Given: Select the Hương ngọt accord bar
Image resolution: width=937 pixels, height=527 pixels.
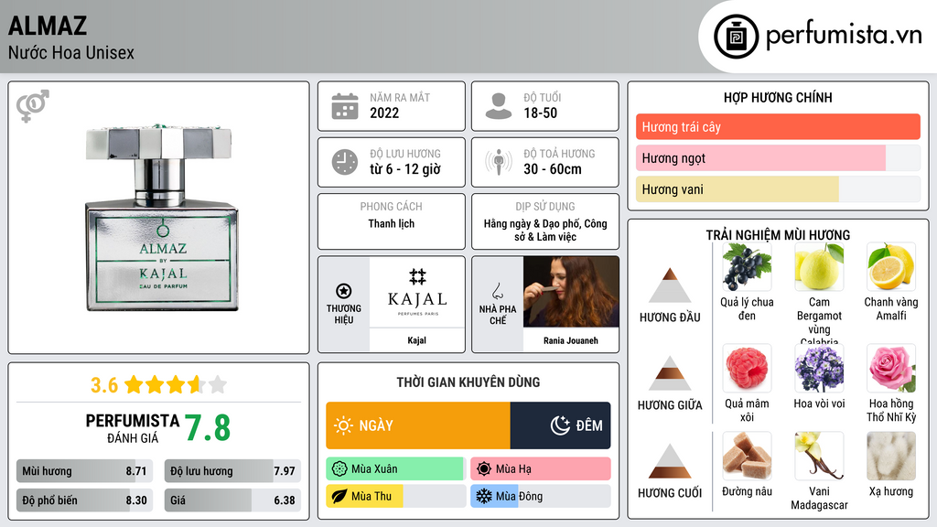Looking at the screenshot, I should 778,157.
